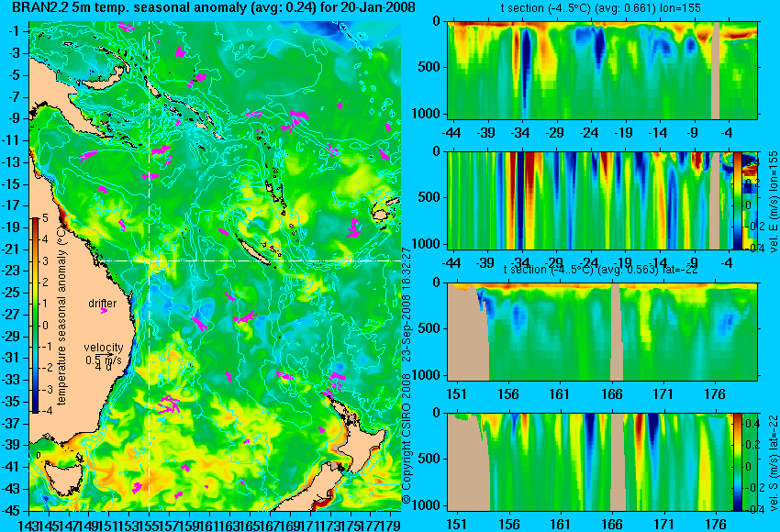Click the '1000' depth tick of the top section
The height and width of the screenshot is (532, 780).
(x=427, y=114)
